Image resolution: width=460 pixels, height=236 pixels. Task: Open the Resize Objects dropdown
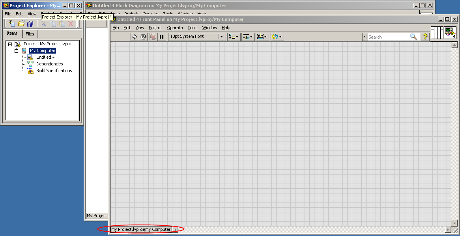point(262,37)
